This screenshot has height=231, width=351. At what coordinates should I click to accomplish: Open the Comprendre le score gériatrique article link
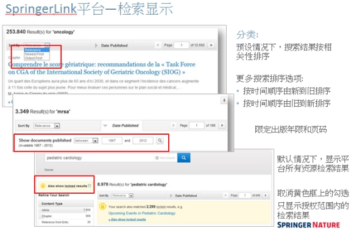click(102, 68)
